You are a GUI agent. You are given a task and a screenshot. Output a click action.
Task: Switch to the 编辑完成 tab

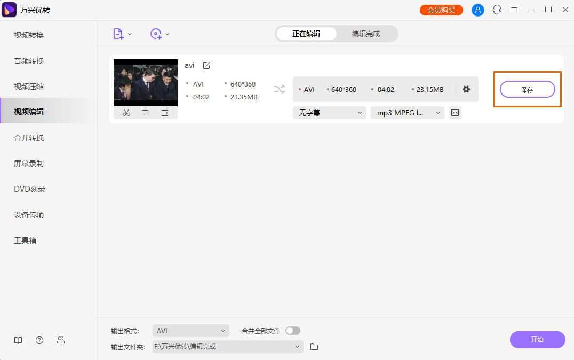pos(366,33)
